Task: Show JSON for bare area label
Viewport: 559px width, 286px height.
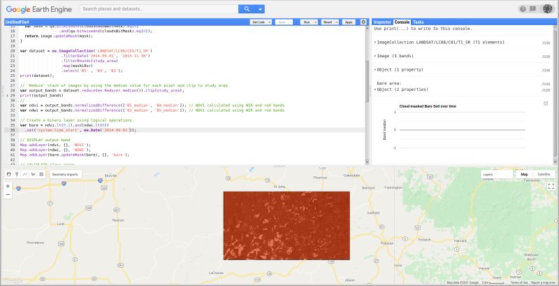Action: click(x=546, y=84)
